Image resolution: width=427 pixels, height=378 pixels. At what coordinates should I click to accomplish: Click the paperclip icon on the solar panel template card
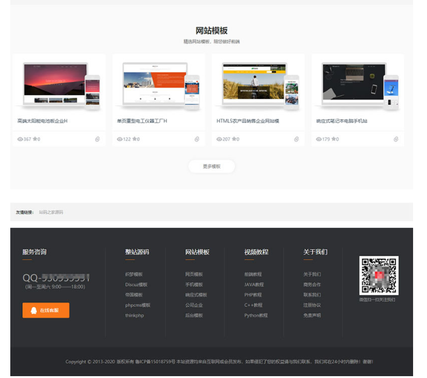(97, 139)
